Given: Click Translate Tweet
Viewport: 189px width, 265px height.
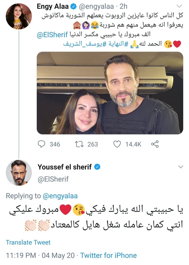Looking at the screenshot, I should click(x=28, y=242).
